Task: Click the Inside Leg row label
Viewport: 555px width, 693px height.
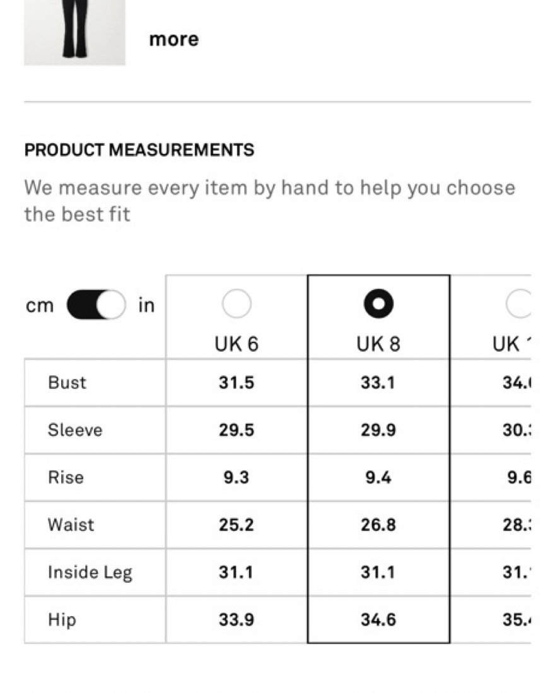Action: (90, 573)
